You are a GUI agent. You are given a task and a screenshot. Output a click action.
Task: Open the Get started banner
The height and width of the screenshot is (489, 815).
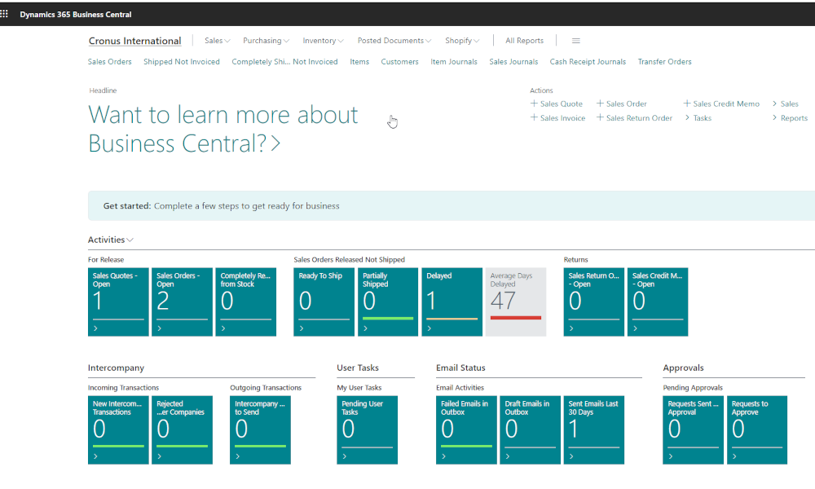(x=452, y=205)
